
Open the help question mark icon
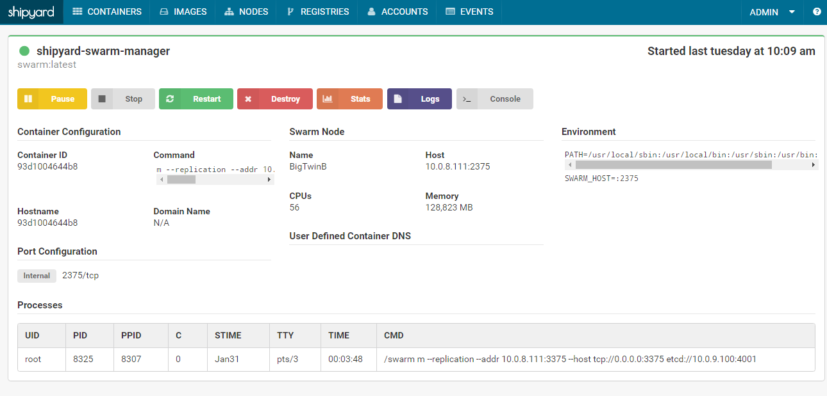coord(817,12)
